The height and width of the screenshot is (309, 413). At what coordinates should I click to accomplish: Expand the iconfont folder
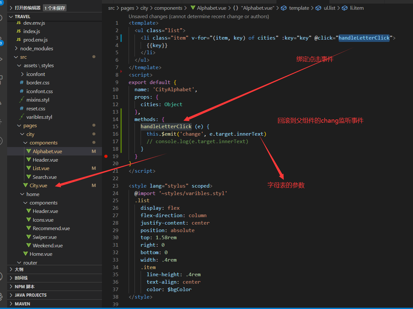coord(22,74)
